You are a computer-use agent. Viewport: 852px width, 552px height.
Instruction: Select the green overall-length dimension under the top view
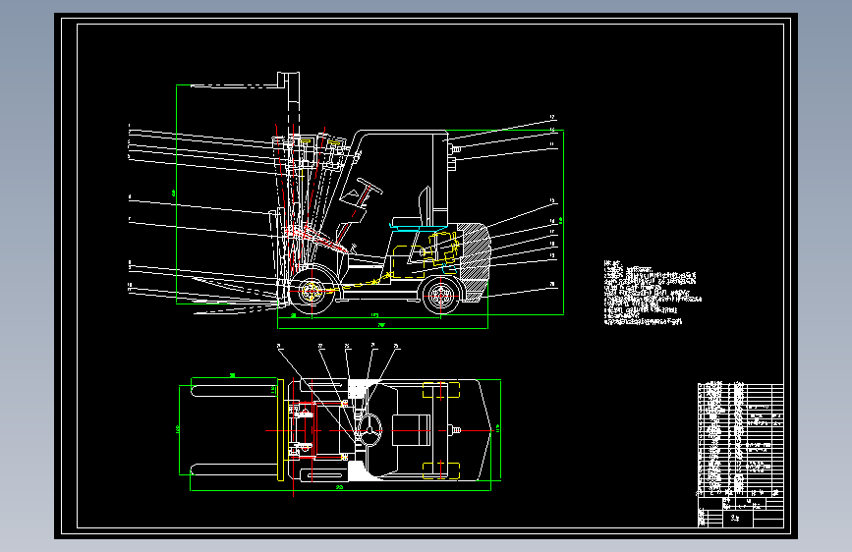[x=340, y=489]
